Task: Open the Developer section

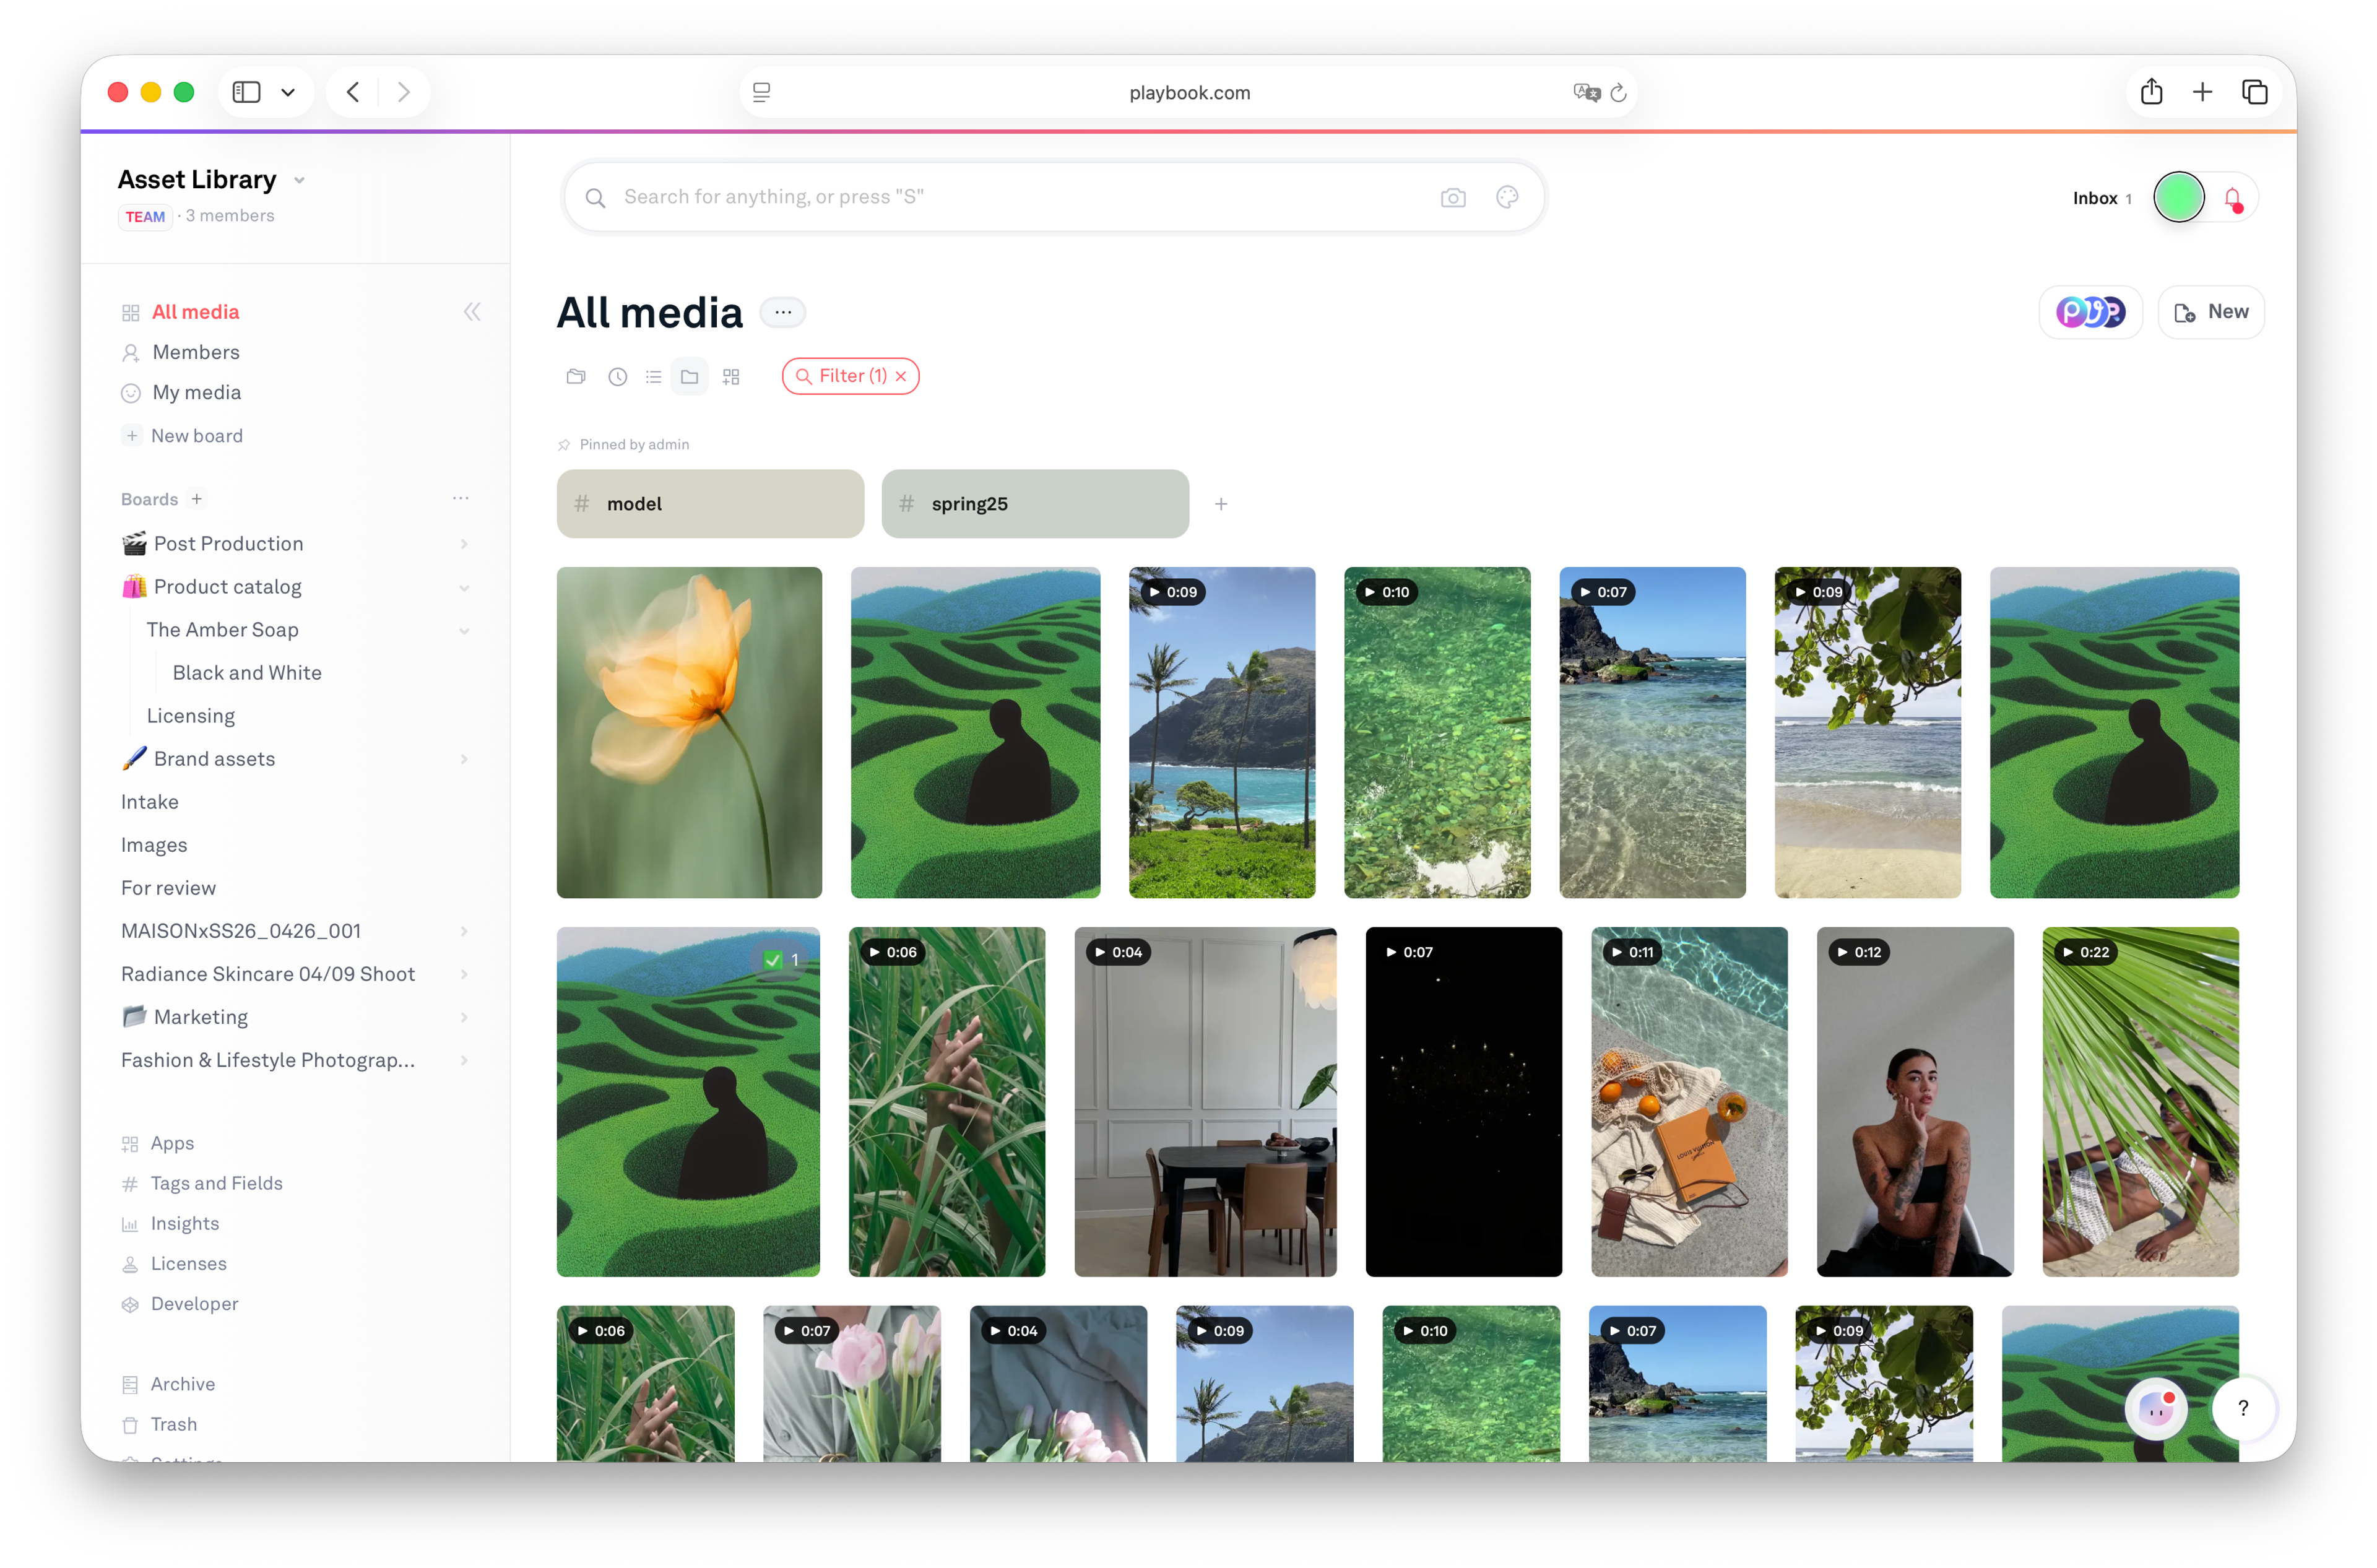Action: tap(194, 1304)
